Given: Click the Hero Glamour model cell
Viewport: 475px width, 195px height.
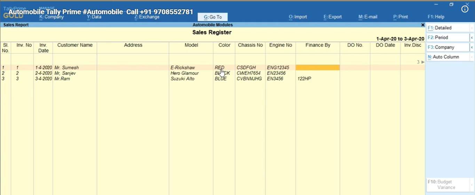Looking at the screenshot, I should coord(184,73).
